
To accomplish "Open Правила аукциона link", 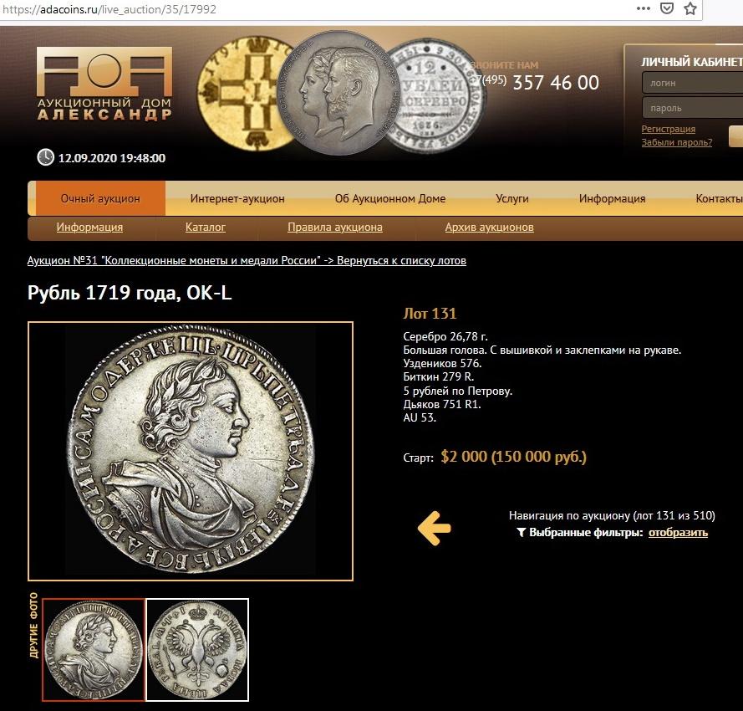I will [x=335, y=228].
